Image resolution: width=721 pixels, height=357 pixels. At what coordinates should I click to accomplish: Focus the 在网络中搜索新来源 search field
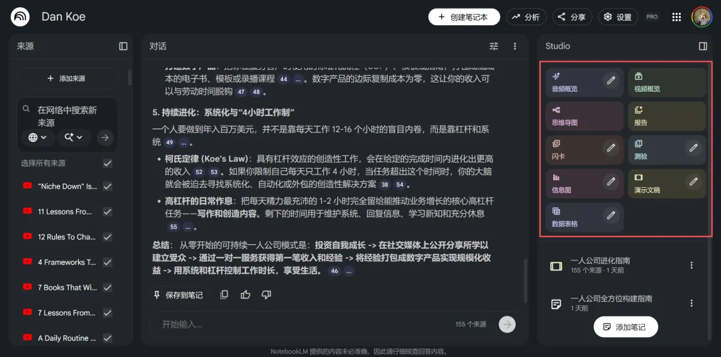[x=67, y=117]
